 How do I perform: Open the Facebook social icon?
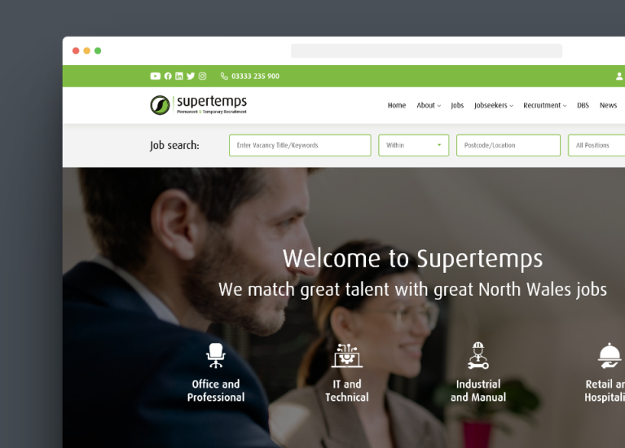[x=168, y=76]
